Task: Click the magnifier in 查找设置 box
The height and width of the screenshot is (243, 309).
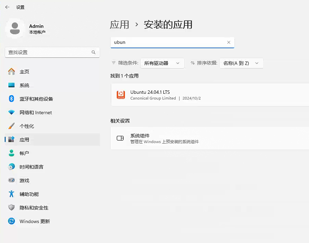Action: click(94, 52)
